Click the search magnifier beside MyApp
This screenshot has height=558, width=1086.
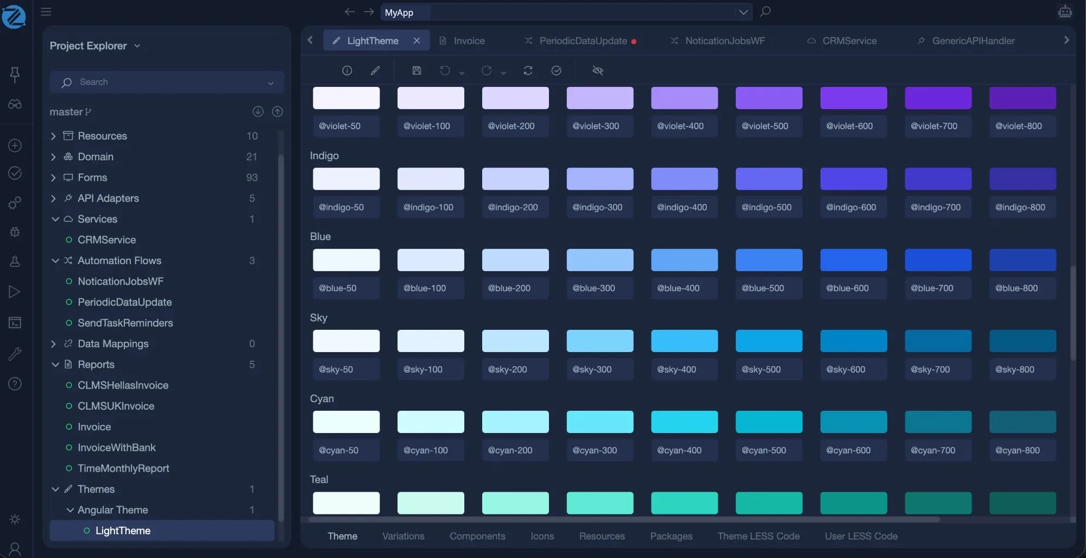765,11
